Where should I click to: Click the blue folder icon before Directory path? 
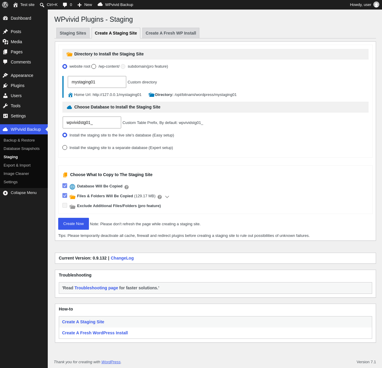[152, 95]
